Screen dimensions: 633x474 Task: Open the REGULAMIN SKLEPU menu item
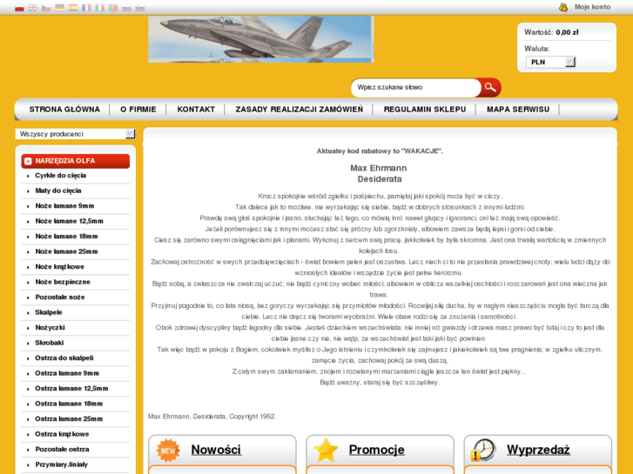[425, 110]
